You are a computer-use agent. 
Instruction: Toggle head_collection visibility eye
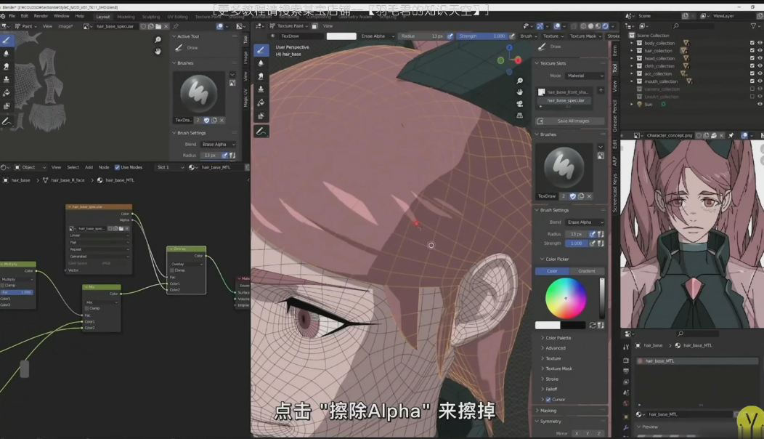coord(760,58)
